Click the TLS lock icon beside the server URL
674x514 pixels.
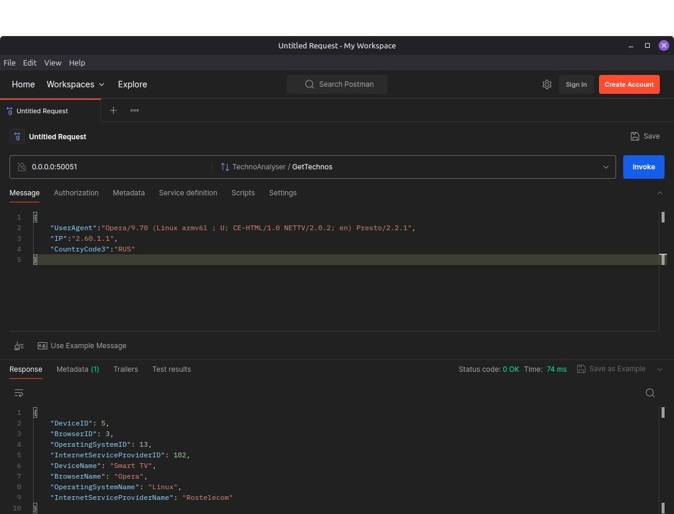(x=22, y=167)
